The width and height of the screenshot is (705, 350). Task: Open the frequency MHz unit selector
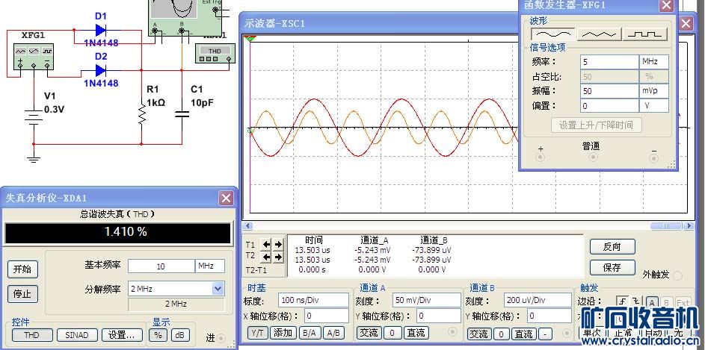coord(653,61)
